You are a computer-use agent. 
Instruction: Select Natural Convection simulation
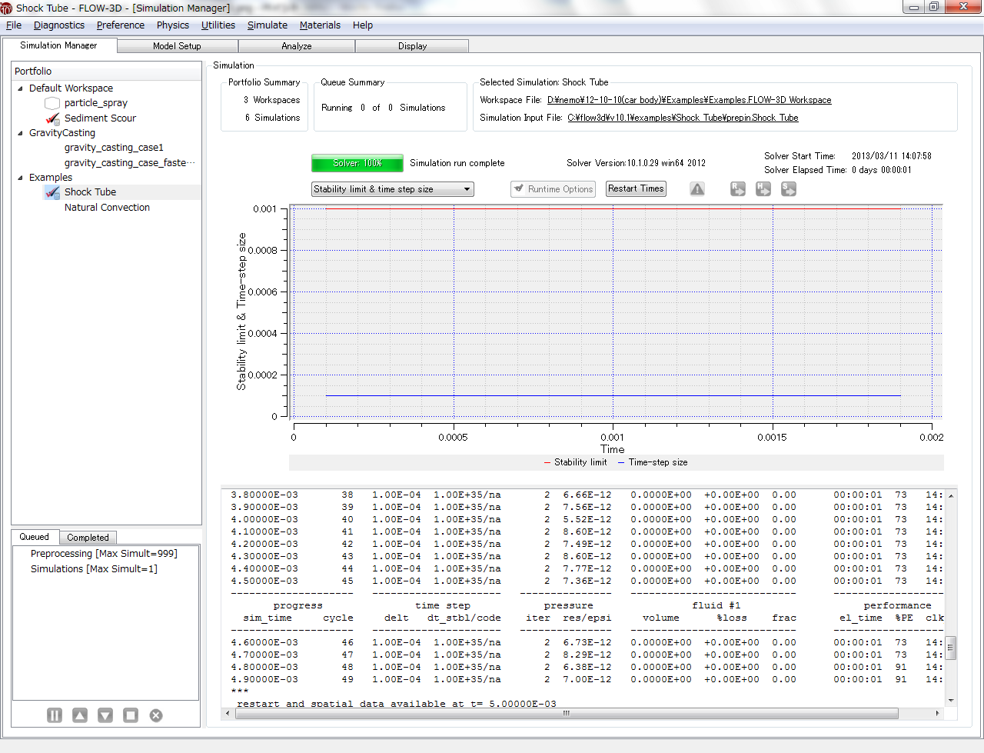[107, 208]
